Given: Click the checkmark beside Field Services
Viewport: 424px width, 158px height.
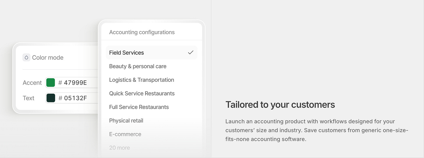Looking at the screenshot, I should click(191, 53).
